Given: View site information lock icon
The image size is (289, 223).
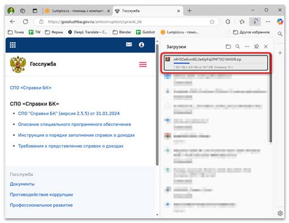Looking at the screenshot, I should tap(41, 22).
